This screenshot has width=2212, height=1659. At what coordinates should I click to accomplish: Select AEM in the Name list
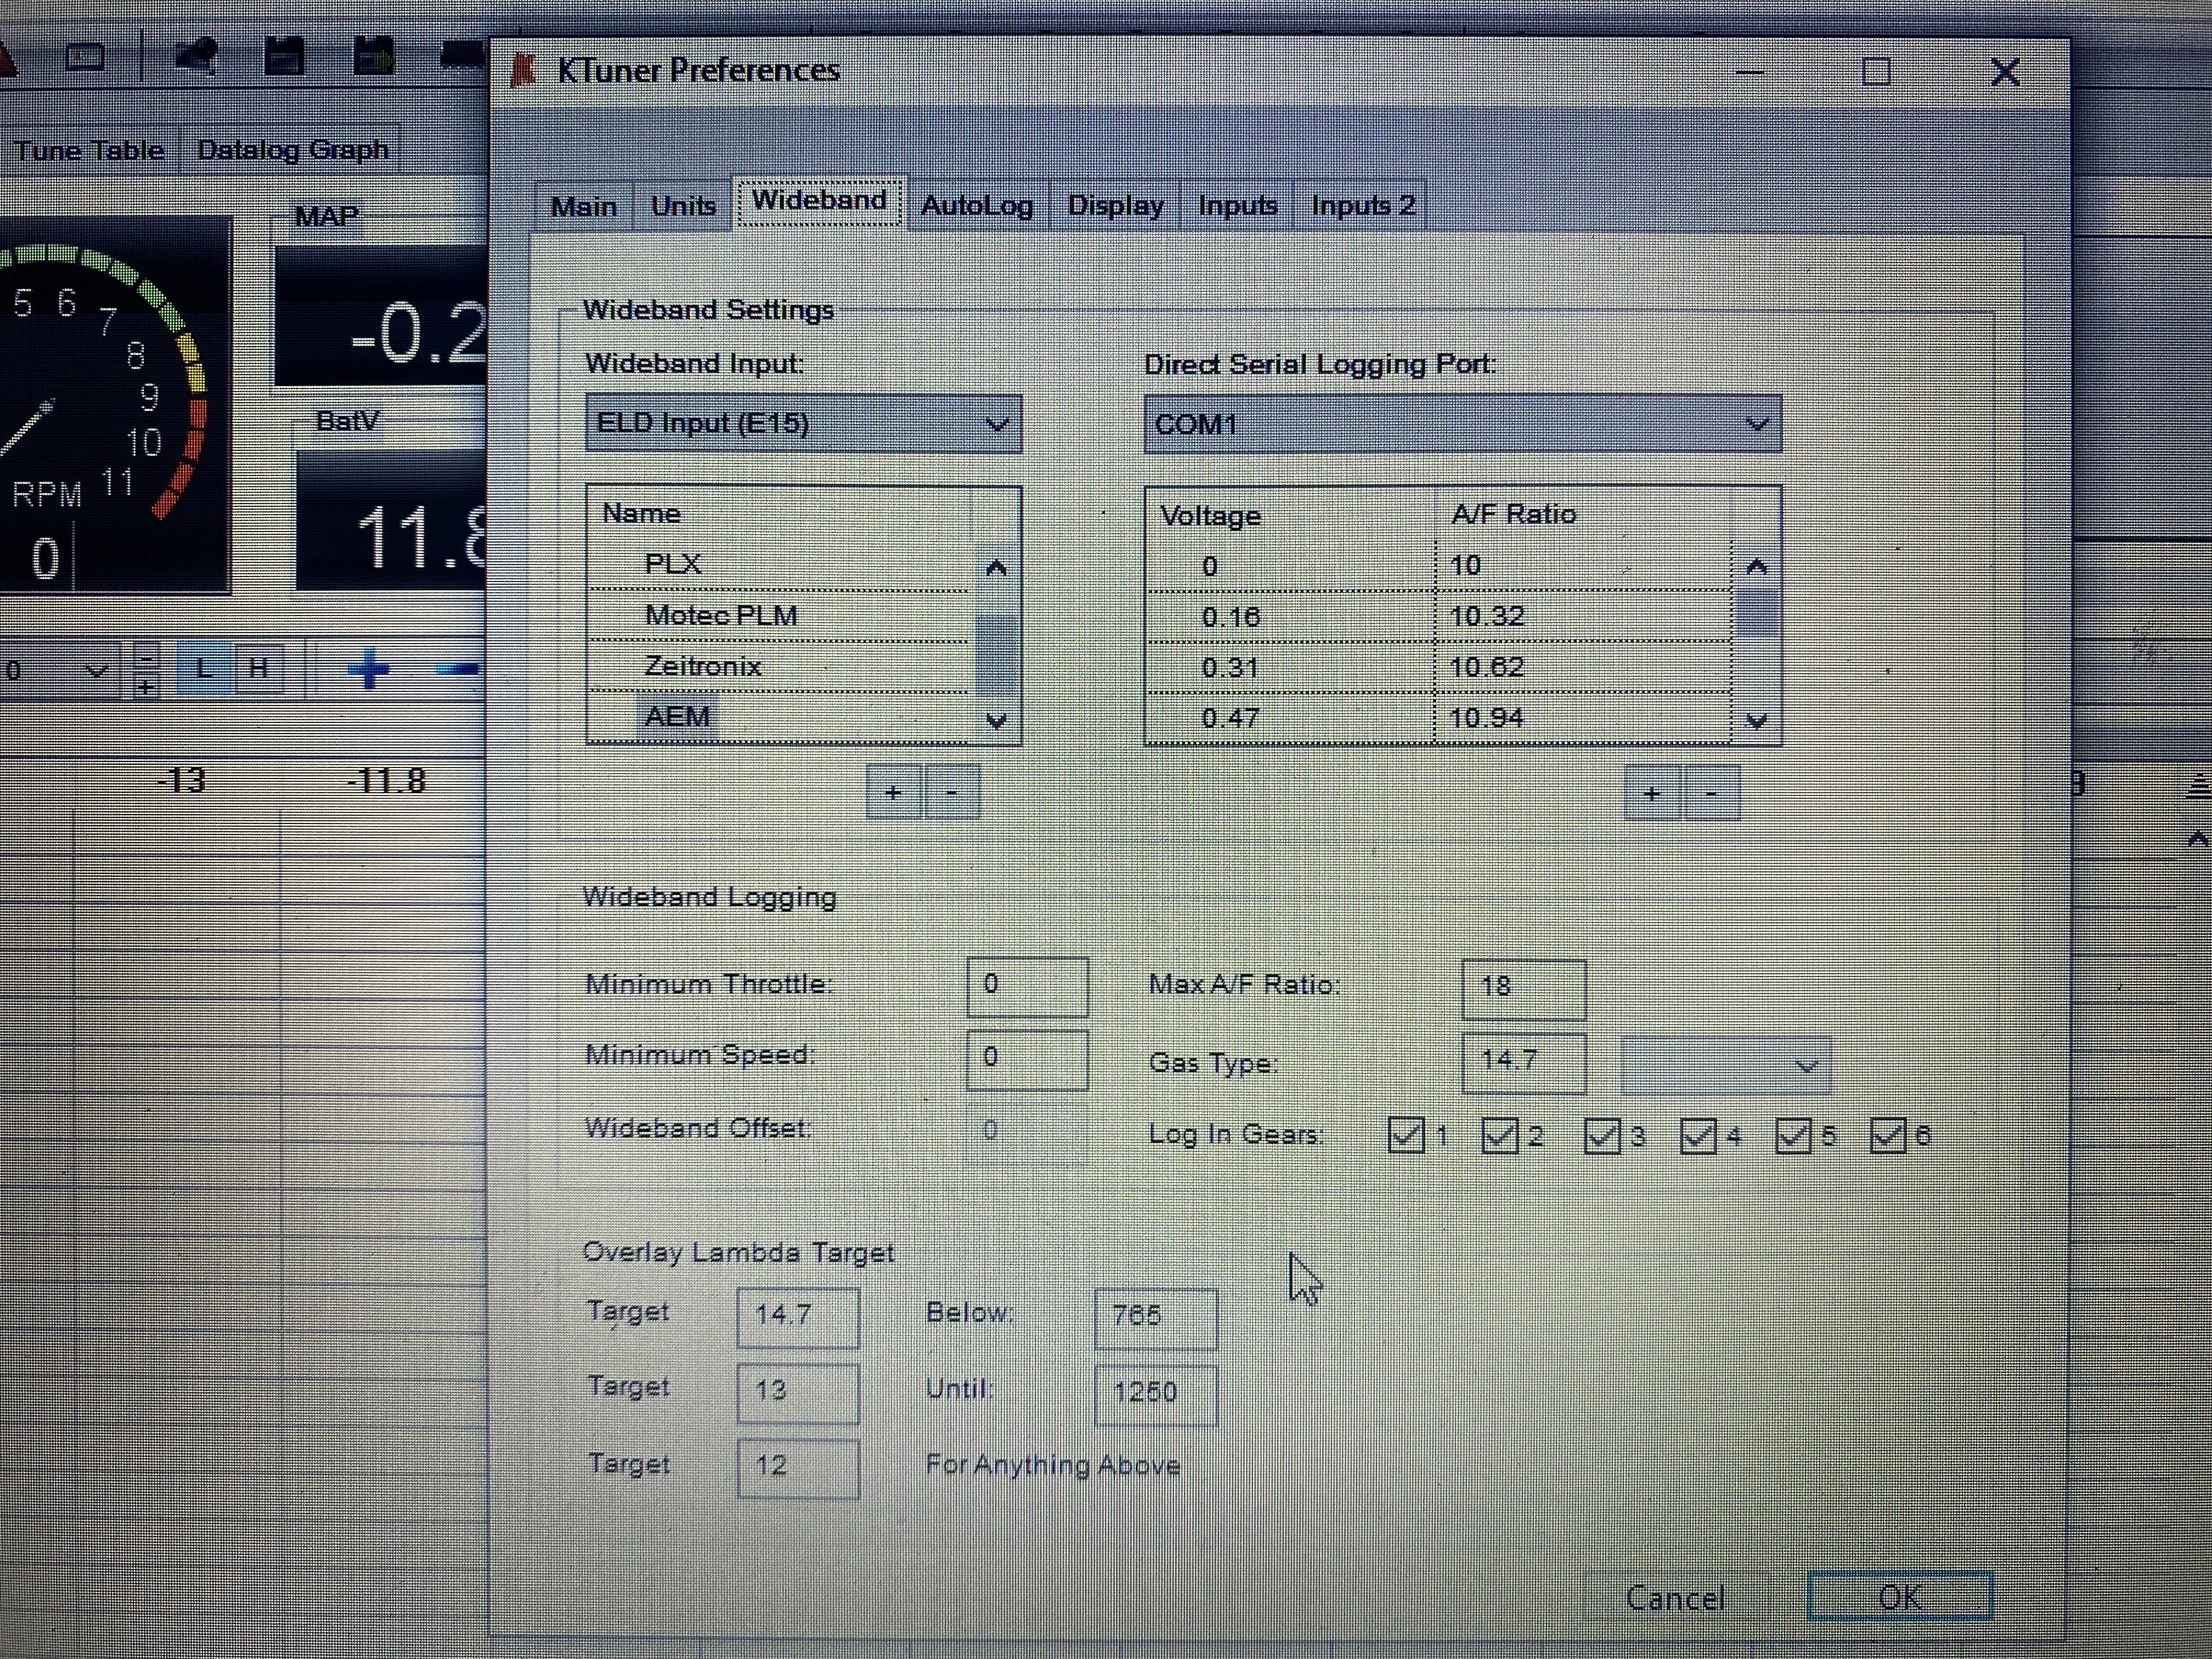pos(779,718)
